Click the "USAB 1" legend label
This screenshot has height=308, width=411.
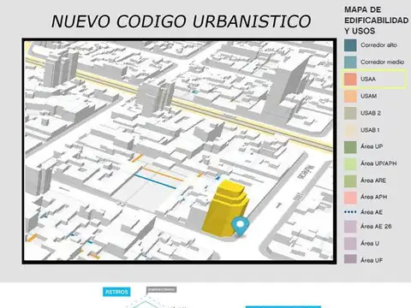(x=370, y=130)
